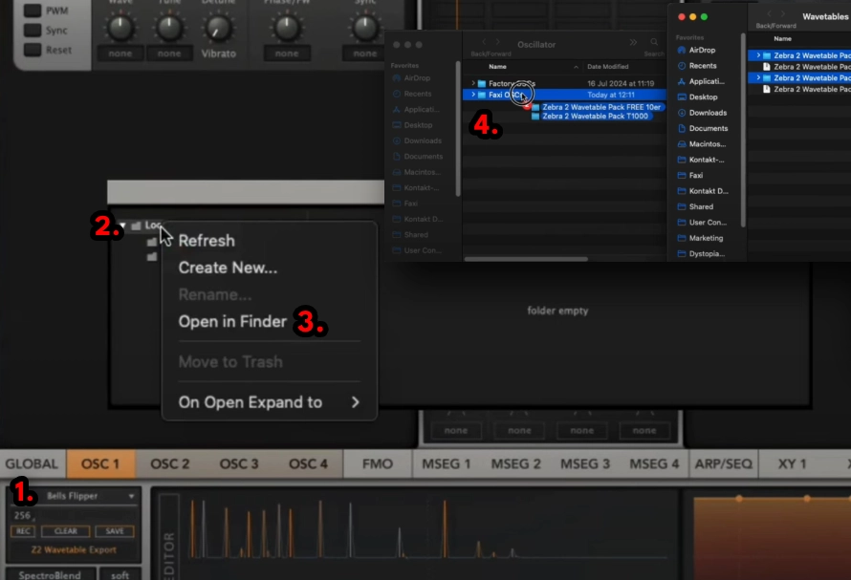Click the Detune knob above Vibrato
The width and height of the screenshot is (851, 580).
click(x=218, y=27)
